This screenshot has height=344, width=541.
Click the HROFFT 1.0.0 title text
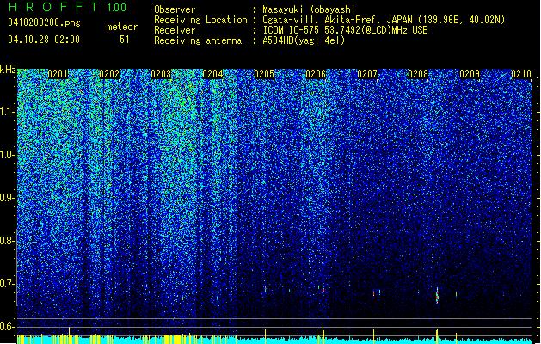tap(68, 7)
